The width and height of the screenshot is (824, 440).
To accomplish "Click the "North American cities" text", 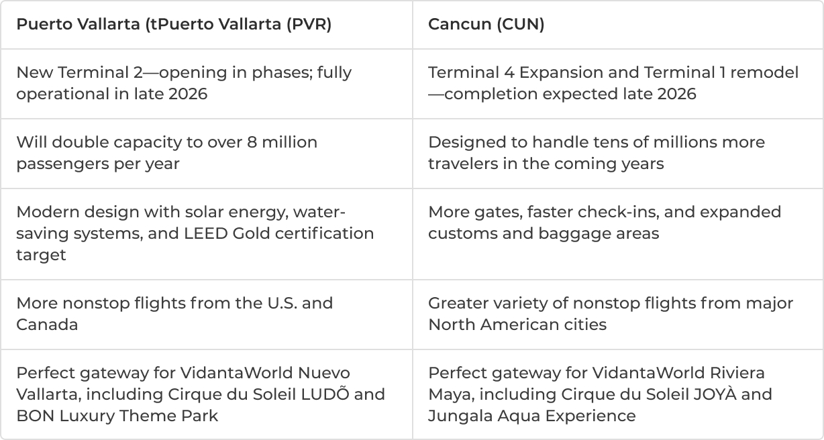I will (x=517, y=325).
